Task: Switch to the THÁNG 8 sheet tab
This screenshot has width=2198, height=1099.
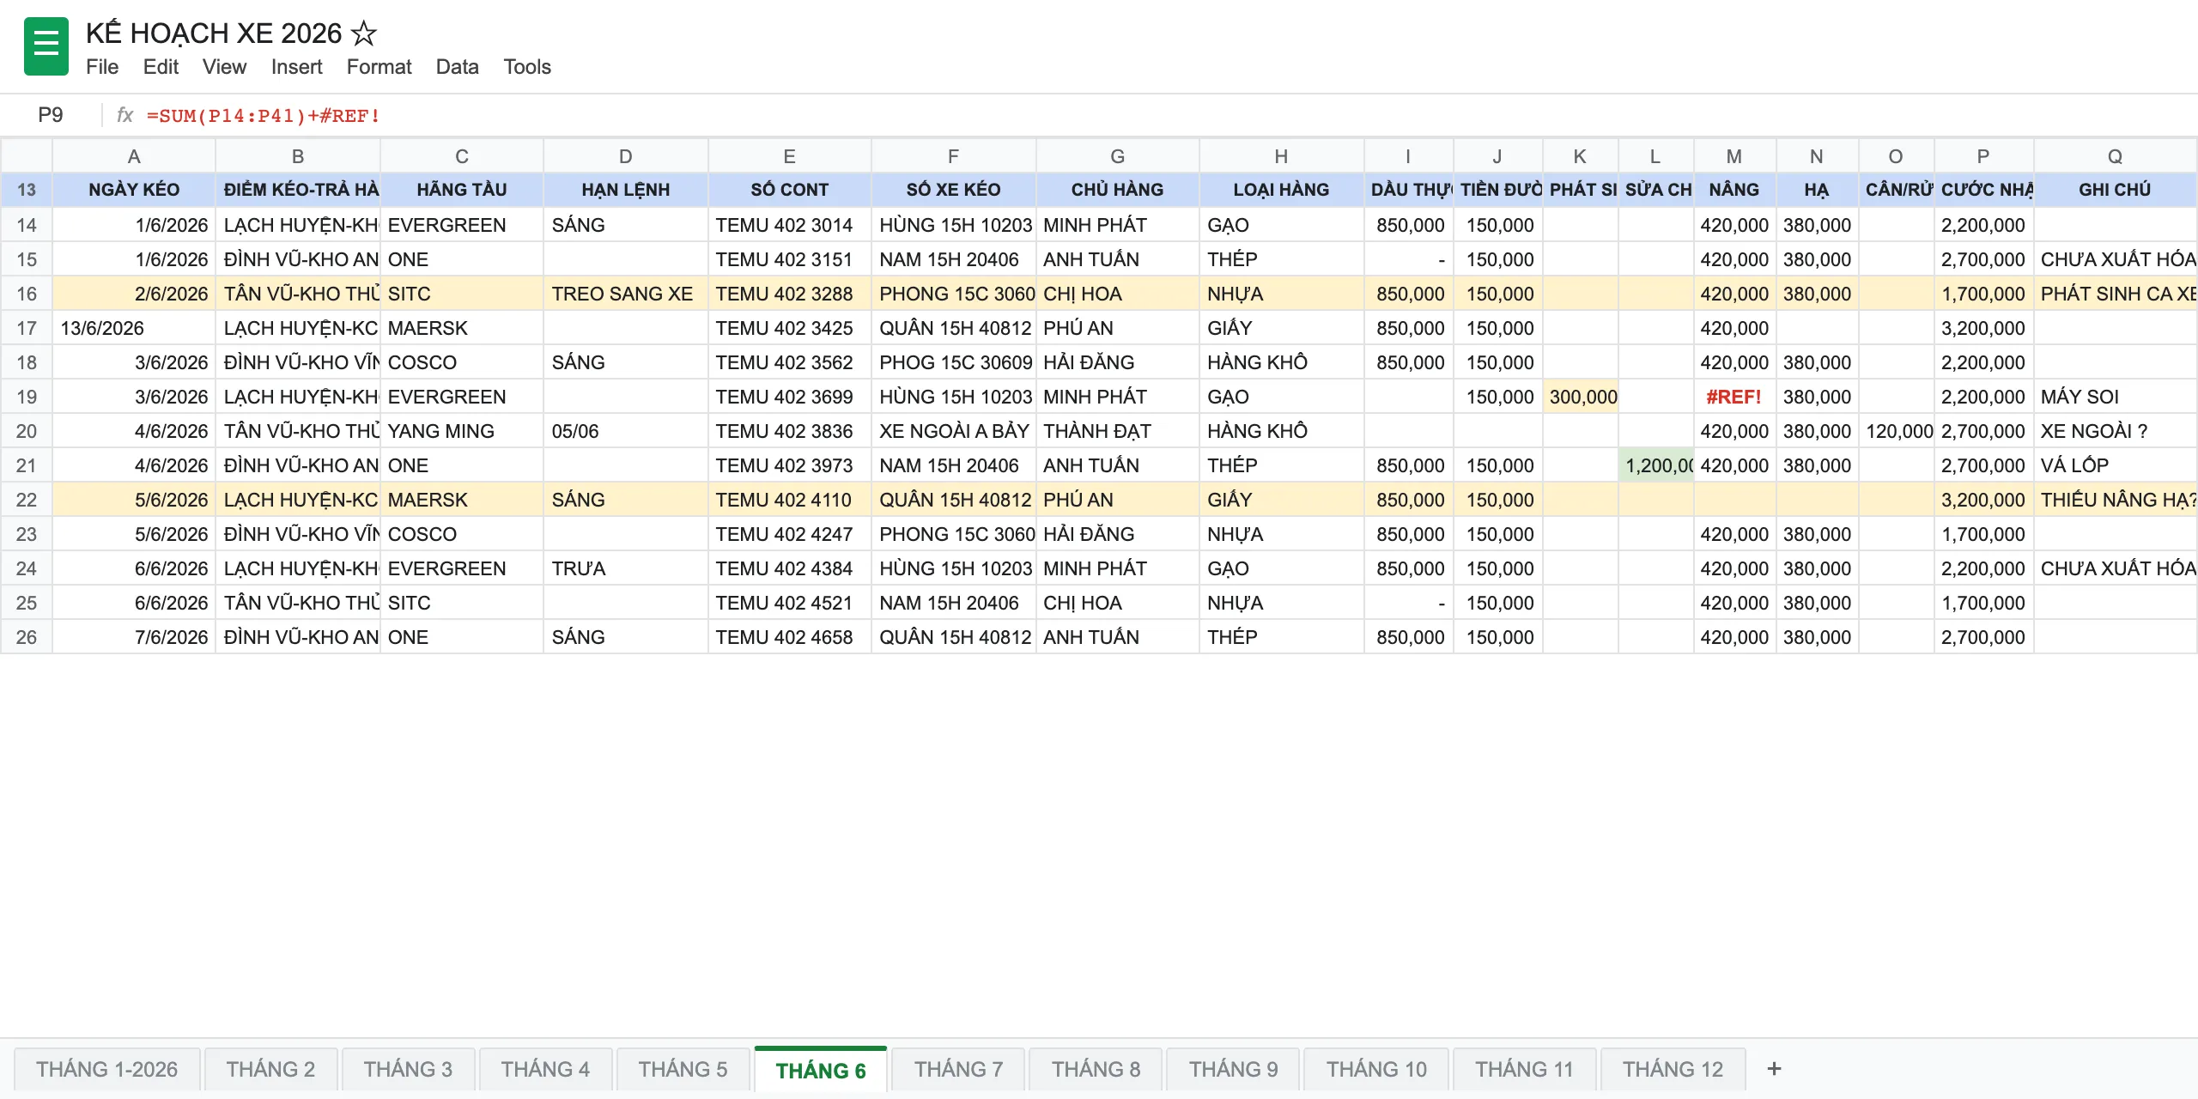Action: 1096,1069
